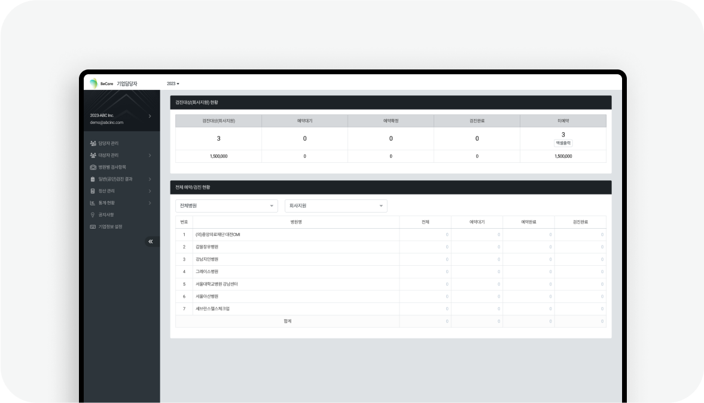The height and width of the screenshot is (403, 704).
Task: Click the 담당자 관리 people icon
Action: click(x=93, y=143)
